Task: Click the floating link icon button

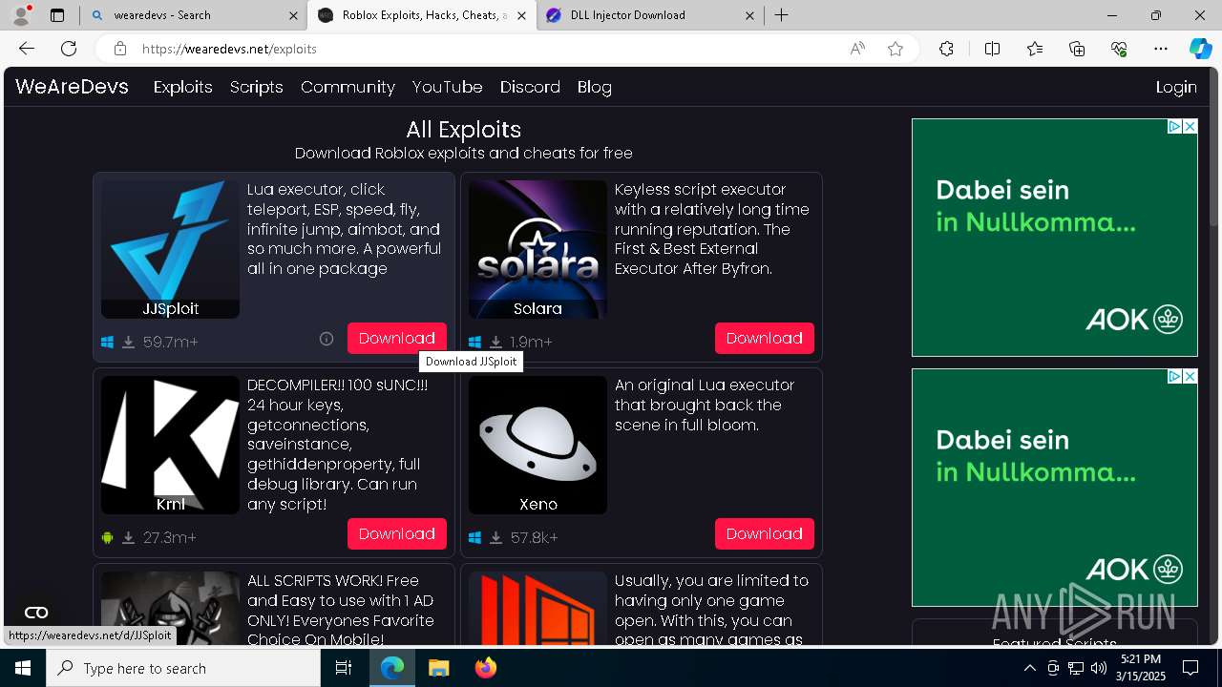Action: click(x=36, y=613)
